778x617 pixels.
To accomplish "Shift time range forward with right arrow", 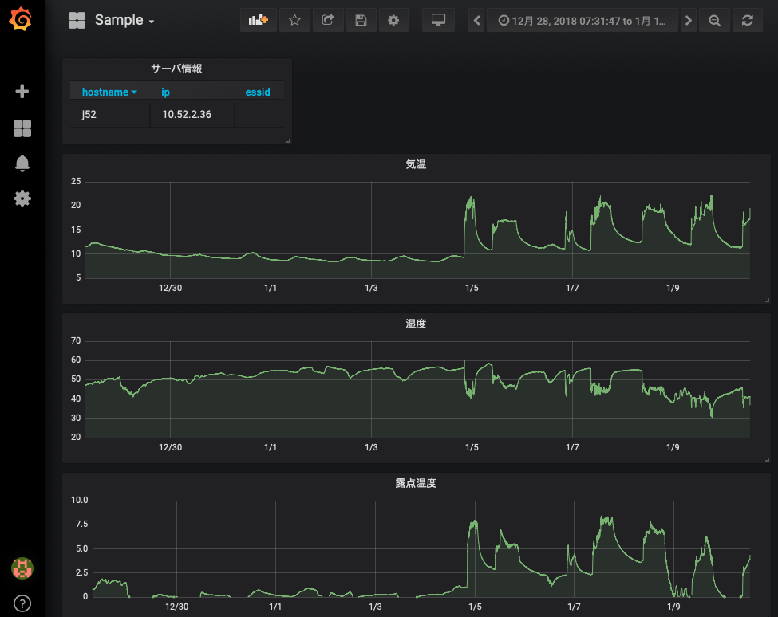I will point(688,20).
